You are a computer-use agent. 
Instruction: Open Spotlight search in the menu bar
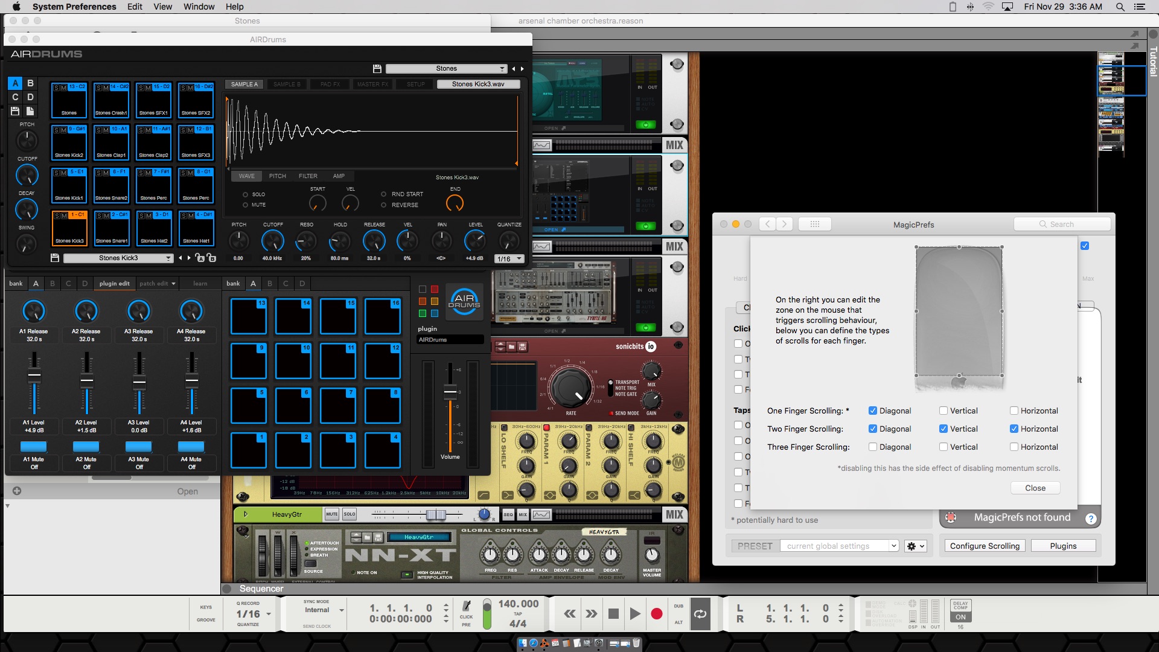[1120, 7]
